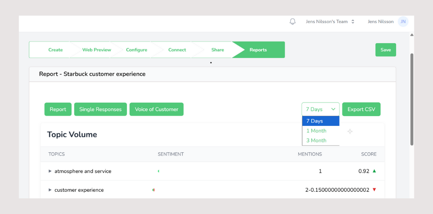Click sentiment indicator for atmosphere and service
The image size is (433, 214).
(x=158, y=171)
